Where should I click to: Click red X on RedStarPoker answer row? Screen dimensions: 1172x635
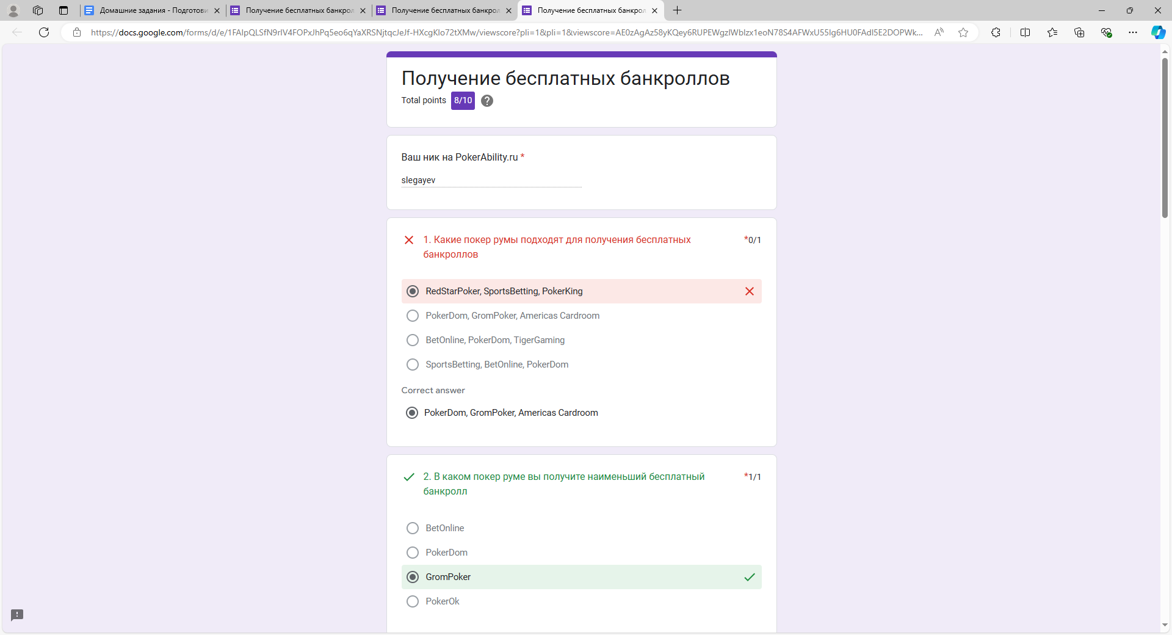(x=750, y=291)
